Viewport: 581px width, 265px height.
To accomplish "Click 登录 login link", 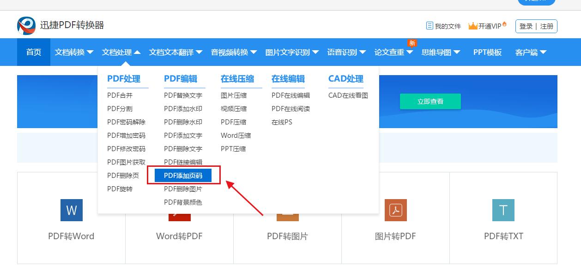I will 526,26.
